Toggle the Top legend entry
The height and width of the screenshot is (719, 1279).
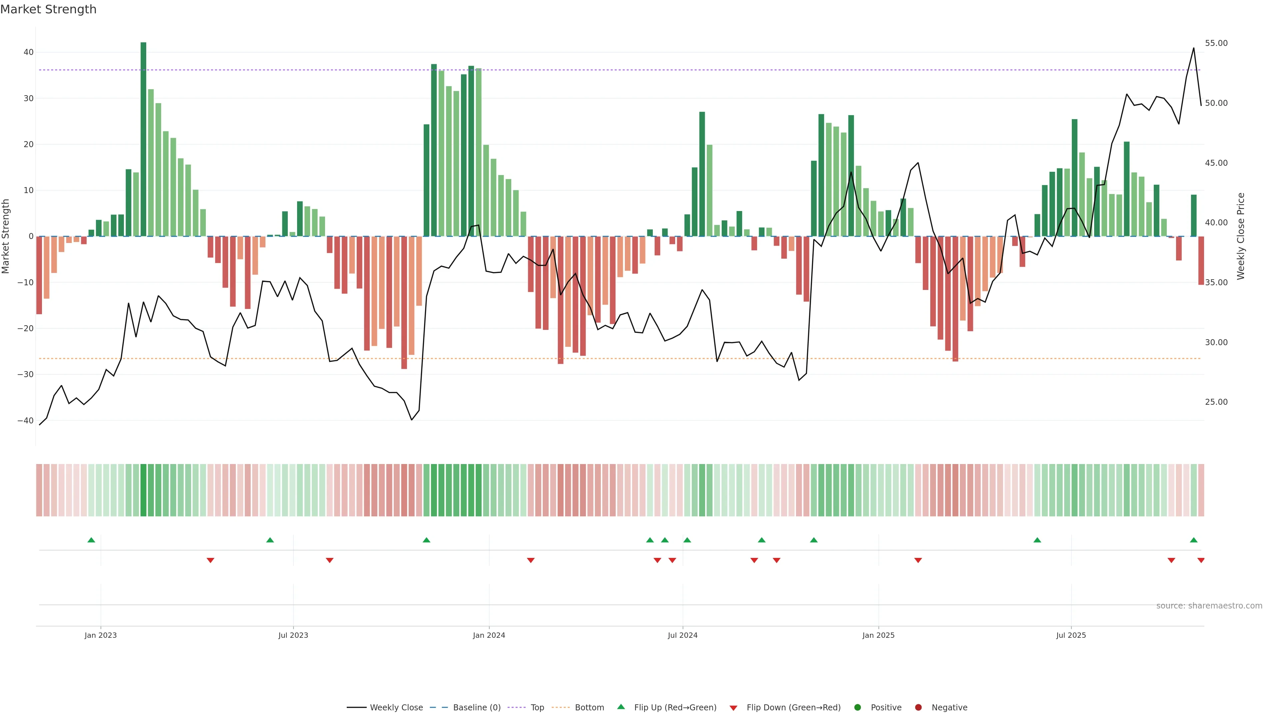[x=537, y=707]
